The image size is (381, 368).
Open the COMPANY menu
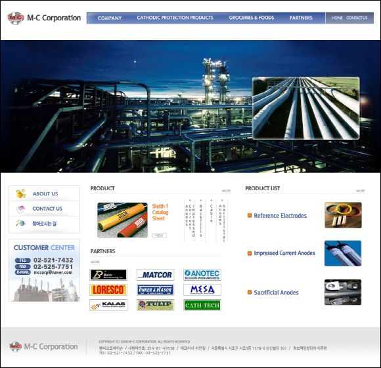[110, 18]
